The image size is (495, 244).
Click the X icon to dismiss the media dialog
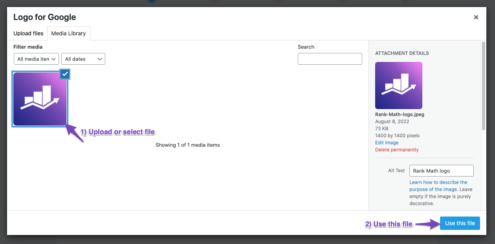click(x=476, y=17)
